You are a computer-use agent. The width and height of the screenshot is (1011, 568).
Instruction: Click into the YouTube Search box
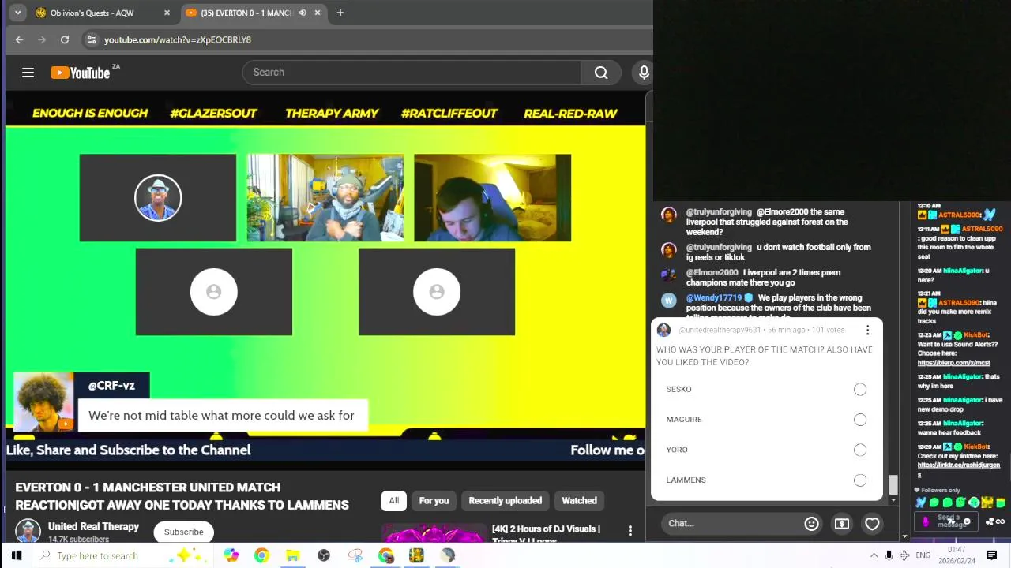[x=412, y=73]
